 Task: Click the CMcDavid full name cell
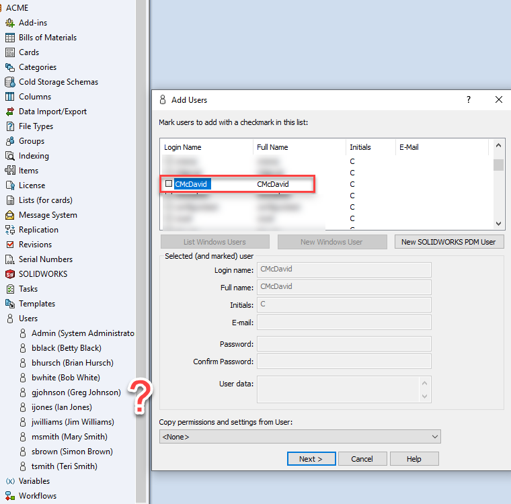click(273, 184)
